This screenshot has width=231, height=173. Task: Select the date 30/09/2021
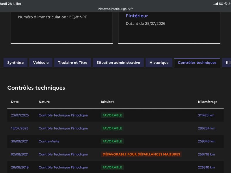click(x=20, y=141)
